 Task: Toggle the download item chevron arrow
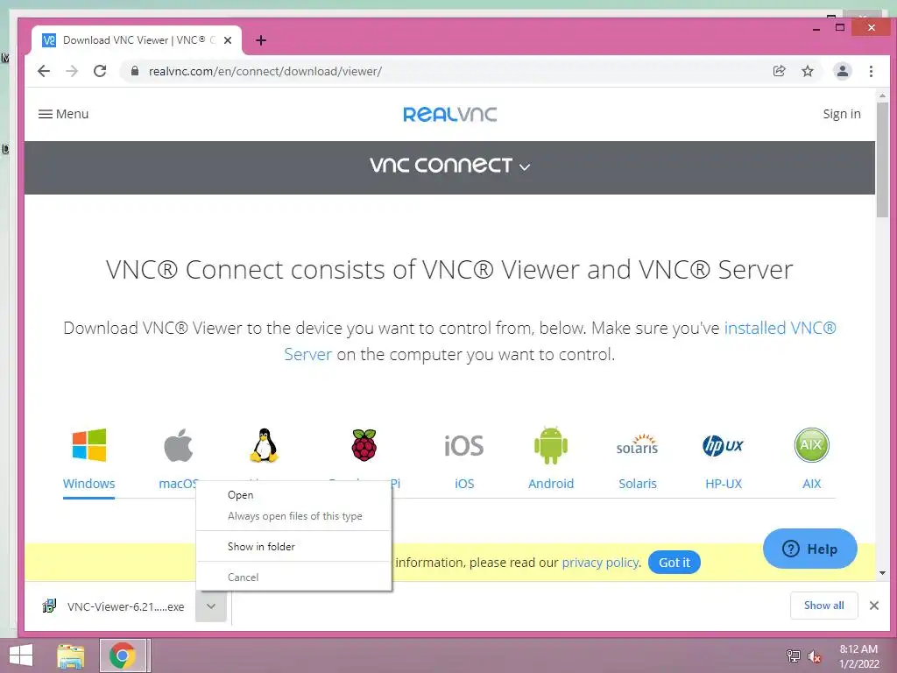(x=211, y=606)
